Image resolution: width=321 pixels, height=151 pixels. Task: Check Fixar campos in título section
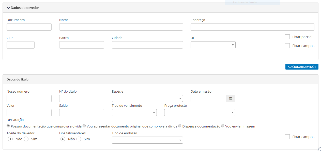(287, 137)
